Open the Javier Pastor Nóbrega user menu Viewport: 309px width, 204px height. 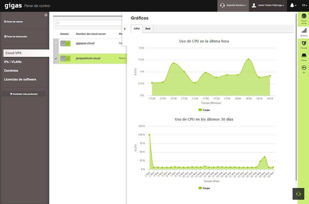tap(268, 5)
